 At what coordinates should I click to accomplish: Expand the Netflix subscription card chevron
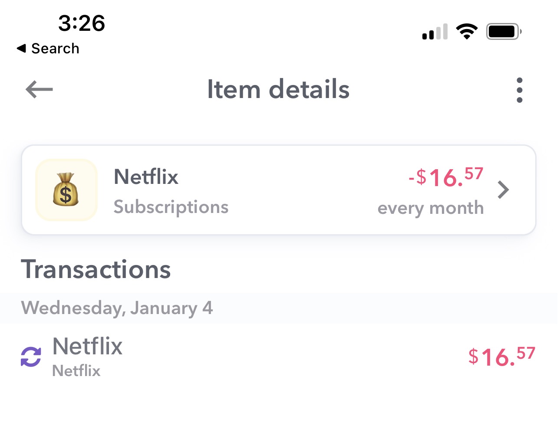click(503, 190)
